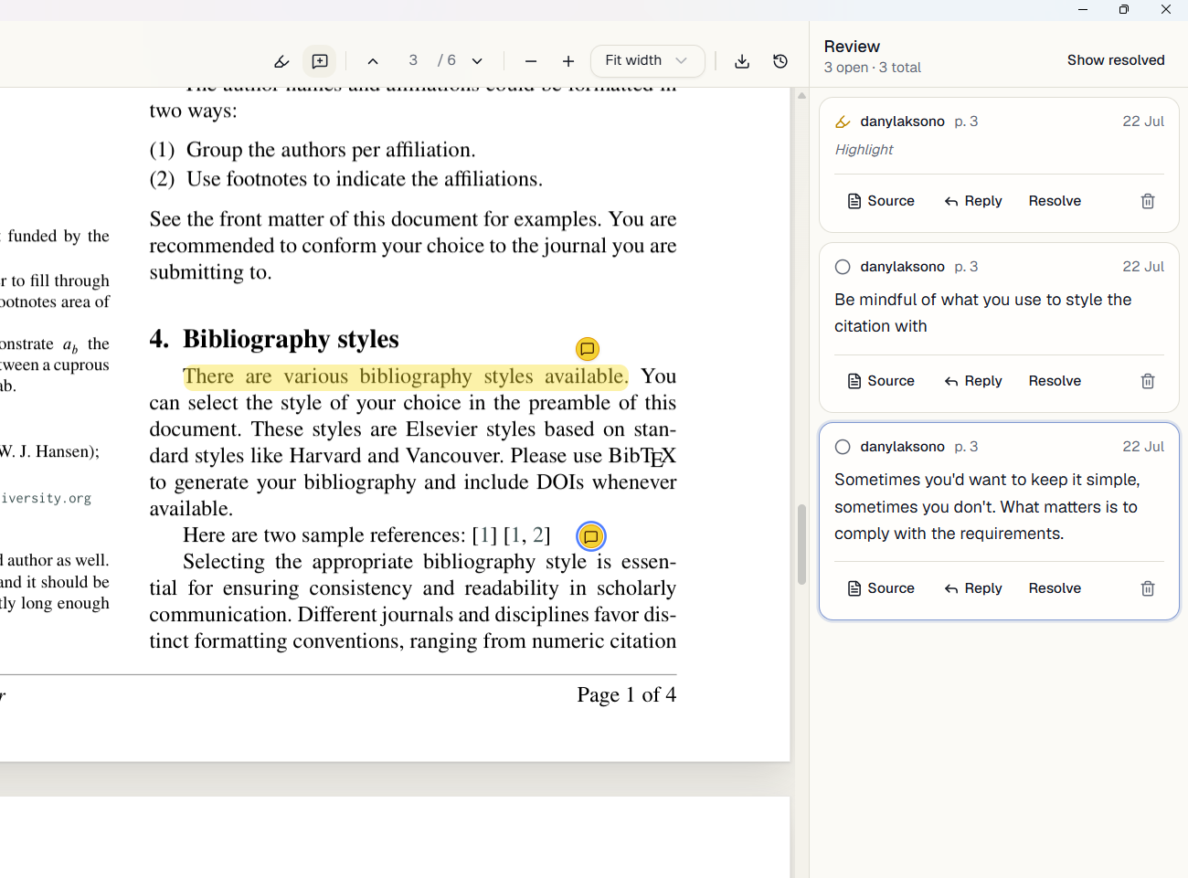Open the version history icon
1188x878 pixels.
(x=780, y=61)
